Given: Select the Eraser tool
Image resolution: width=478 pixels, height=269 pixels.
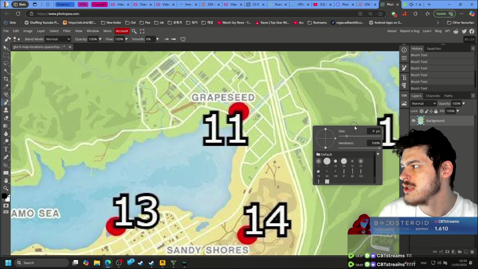Looking at the screenshot, I should [x=6, y=118].
